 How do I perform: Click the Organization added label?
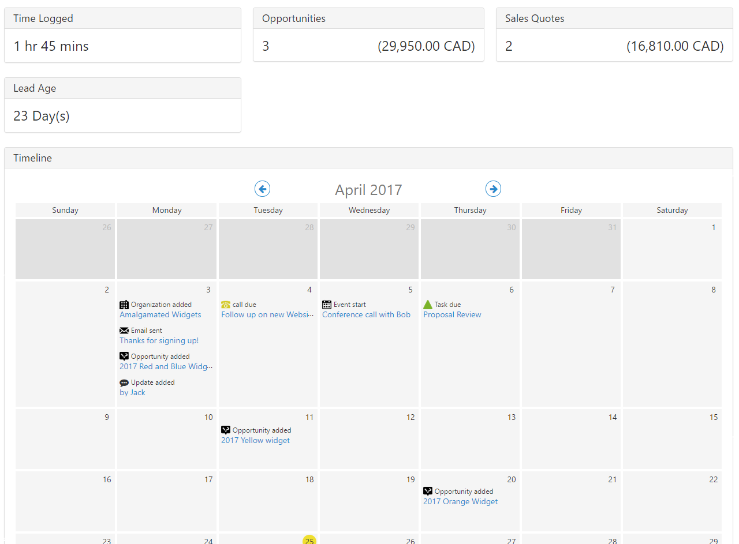(x=161, y=305)
